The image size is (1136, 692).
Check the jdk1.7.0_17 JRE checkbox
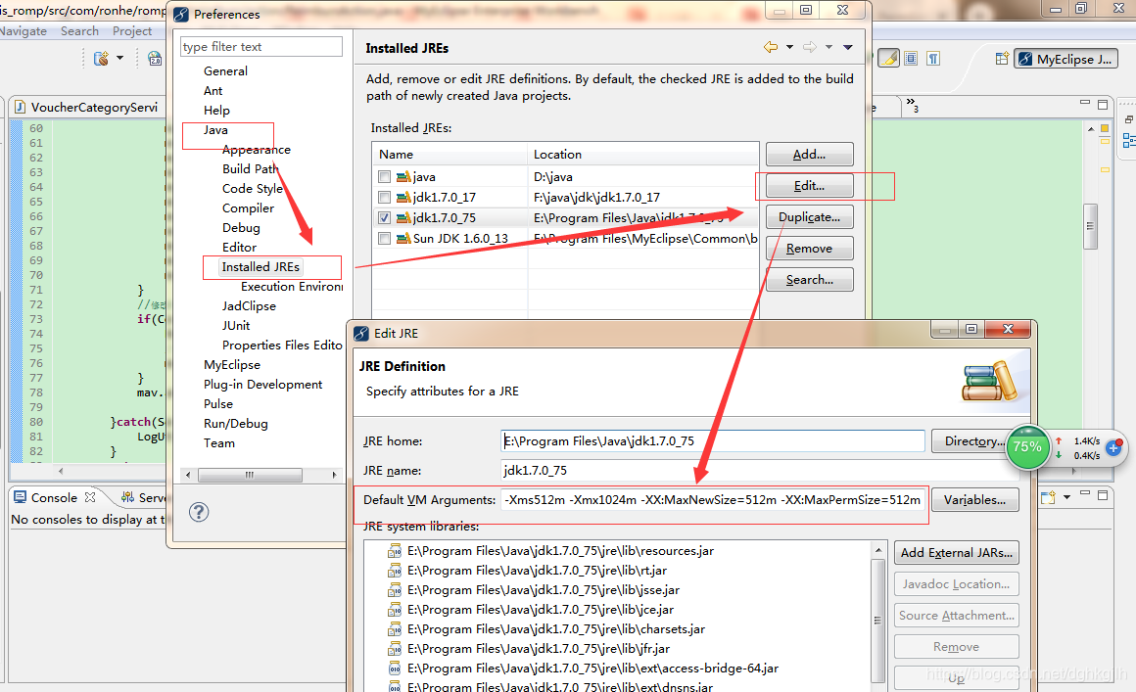[x=384, y=197]
